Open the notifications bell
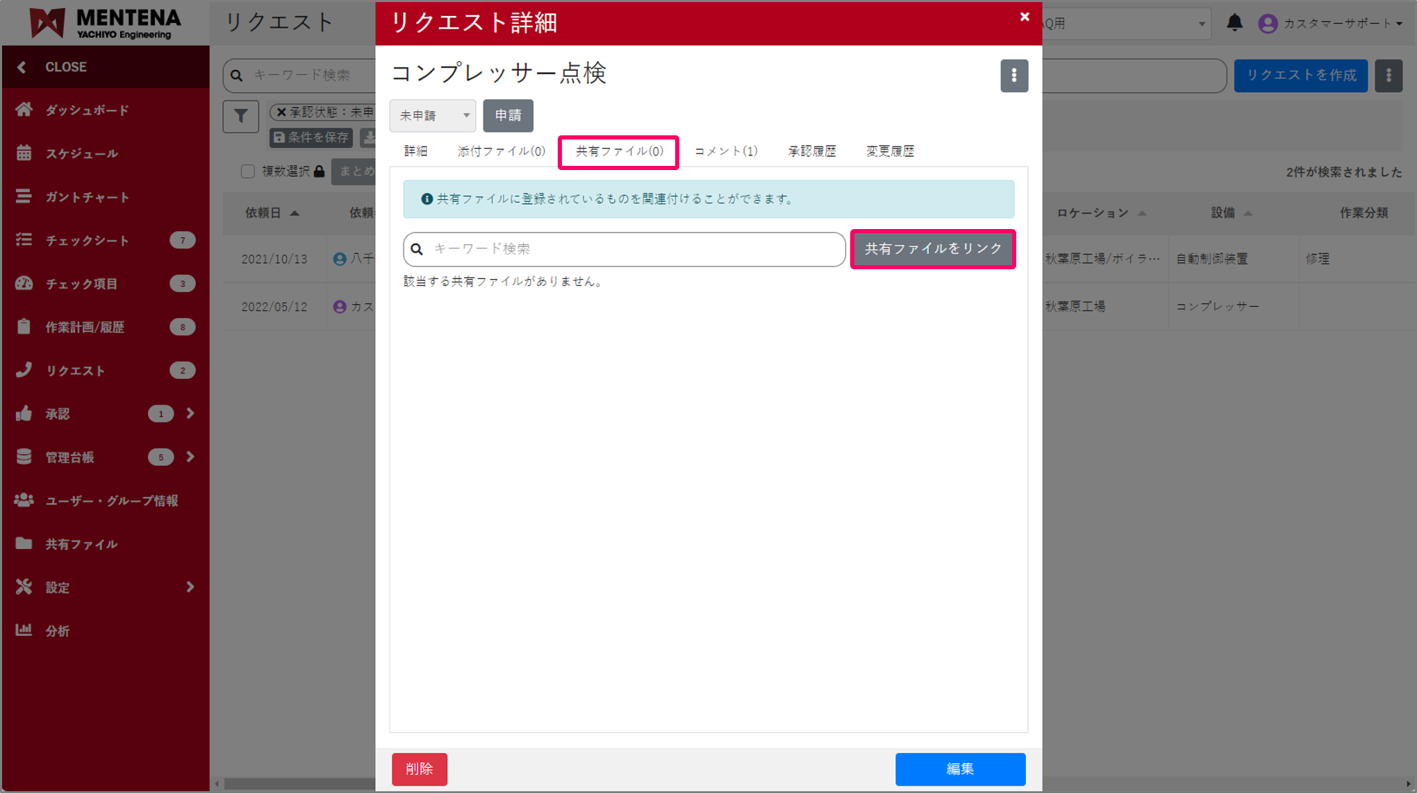The image size is (1417, 794). tap(1235, 22)
